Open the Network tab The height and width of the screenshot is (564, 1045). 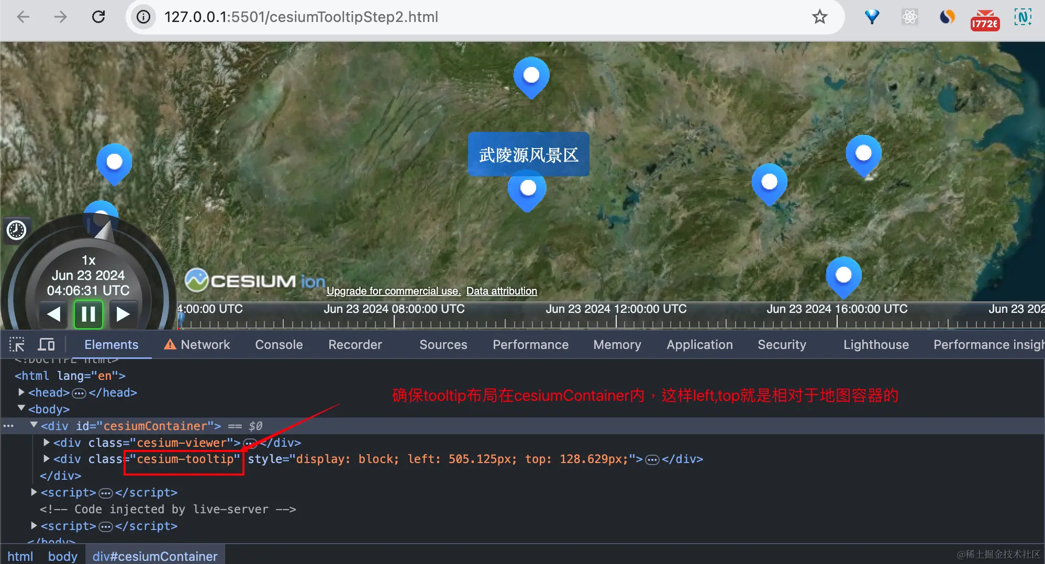(x=205, y=344)
